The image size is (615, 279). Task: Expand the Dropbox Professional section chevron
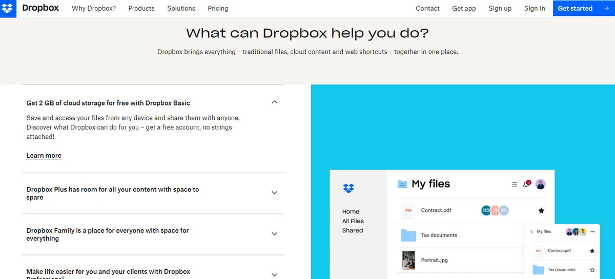274,274
